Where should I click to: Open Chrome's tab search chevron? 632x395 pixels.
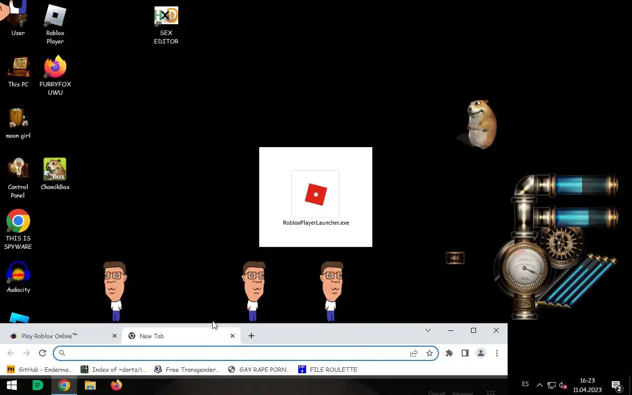point(428,330)
